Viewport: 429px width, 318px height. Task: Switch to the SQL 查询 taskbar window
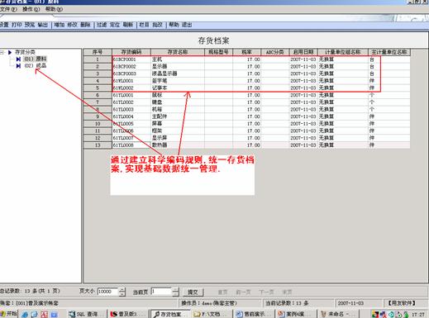(x=87, y=314)
